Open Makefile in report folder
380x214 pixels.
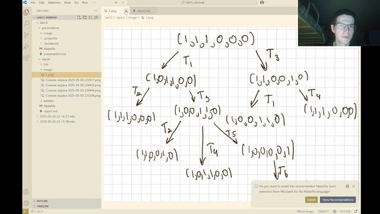point(66,106)
